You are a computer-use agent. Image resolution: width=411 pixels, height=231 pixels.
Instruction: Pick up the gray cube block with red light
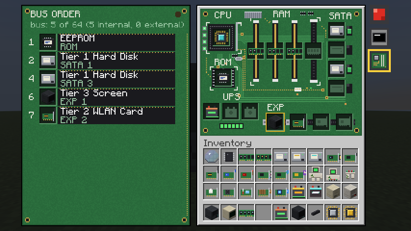pyautogui.click(x=350, y=192)
